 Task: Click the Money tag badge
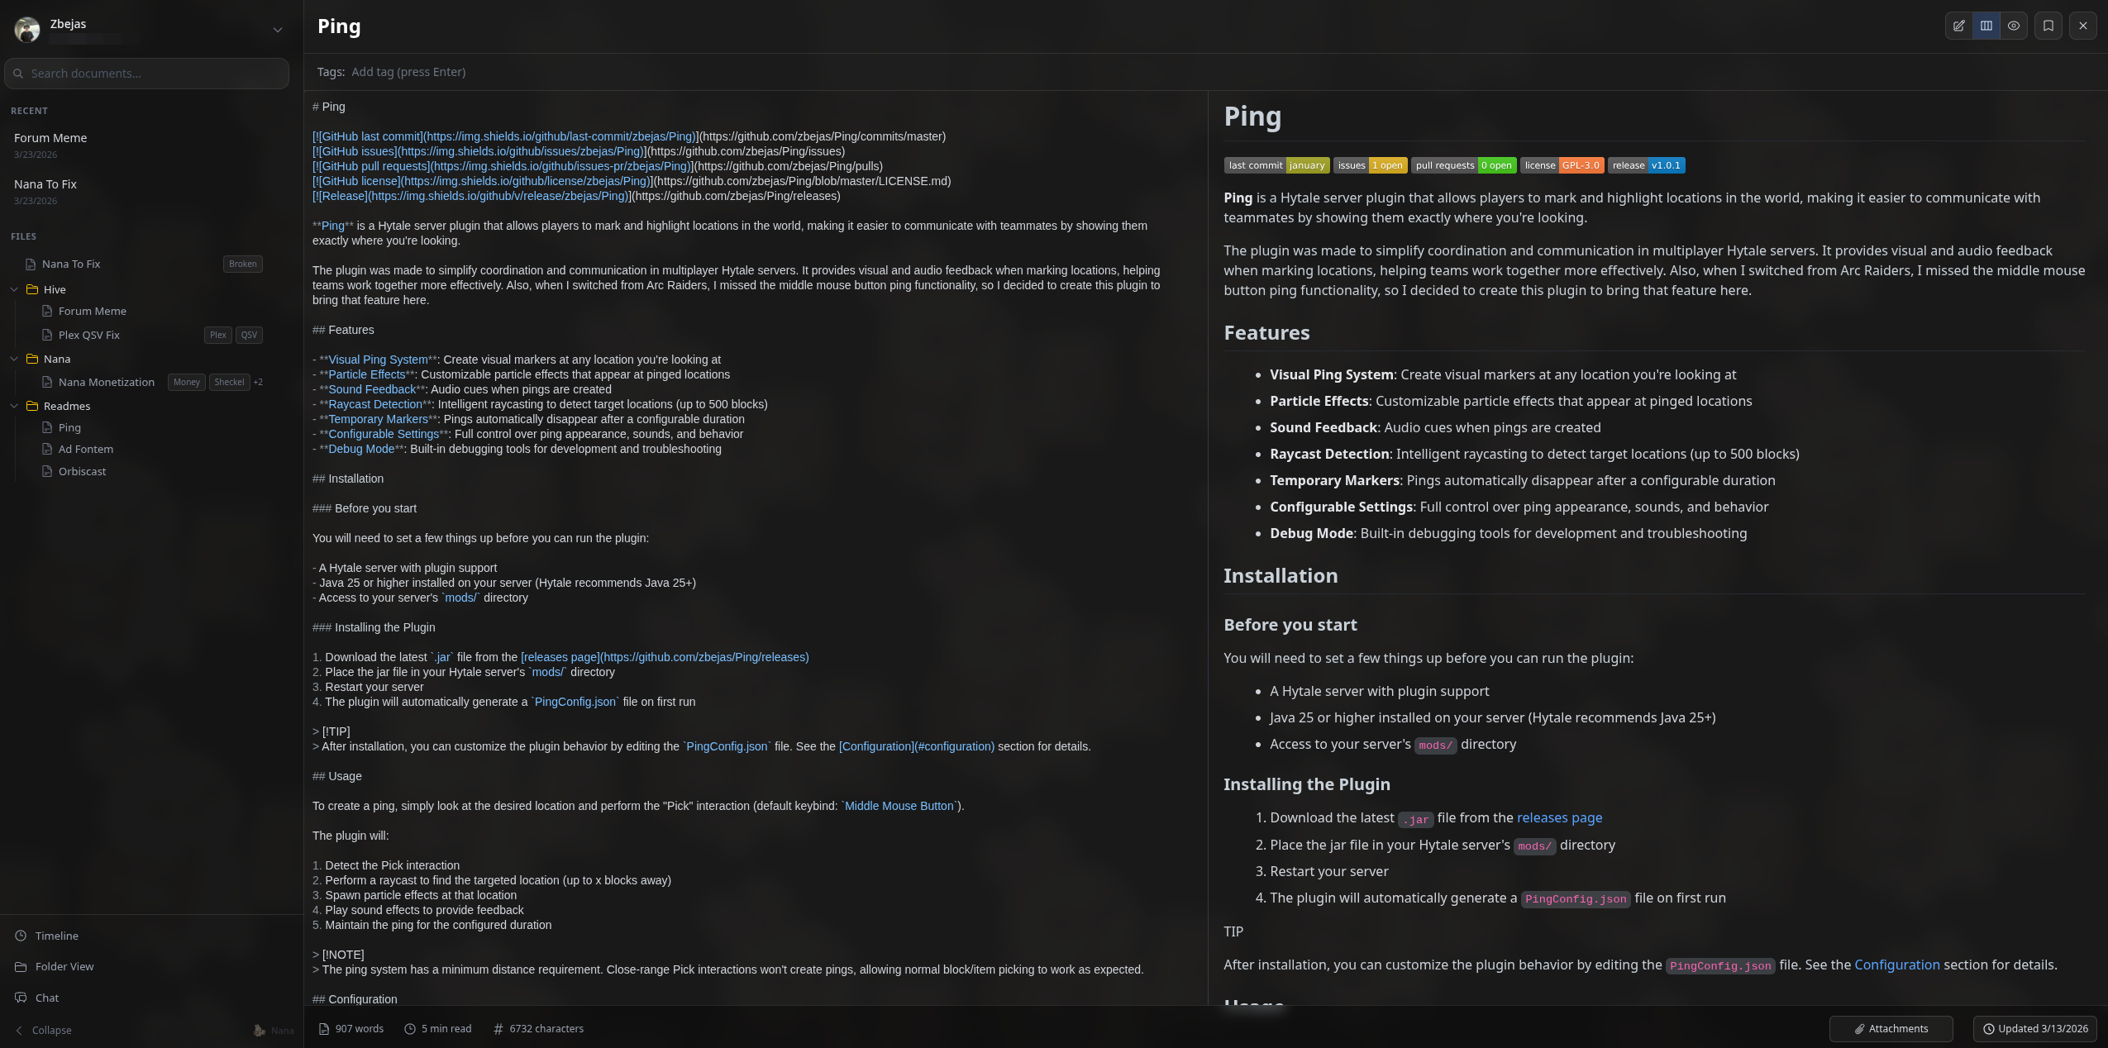(187, 382)
